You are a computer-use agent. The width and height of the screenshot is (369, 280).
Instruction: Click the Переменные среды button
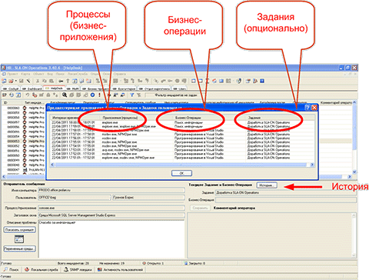(19, 248)
